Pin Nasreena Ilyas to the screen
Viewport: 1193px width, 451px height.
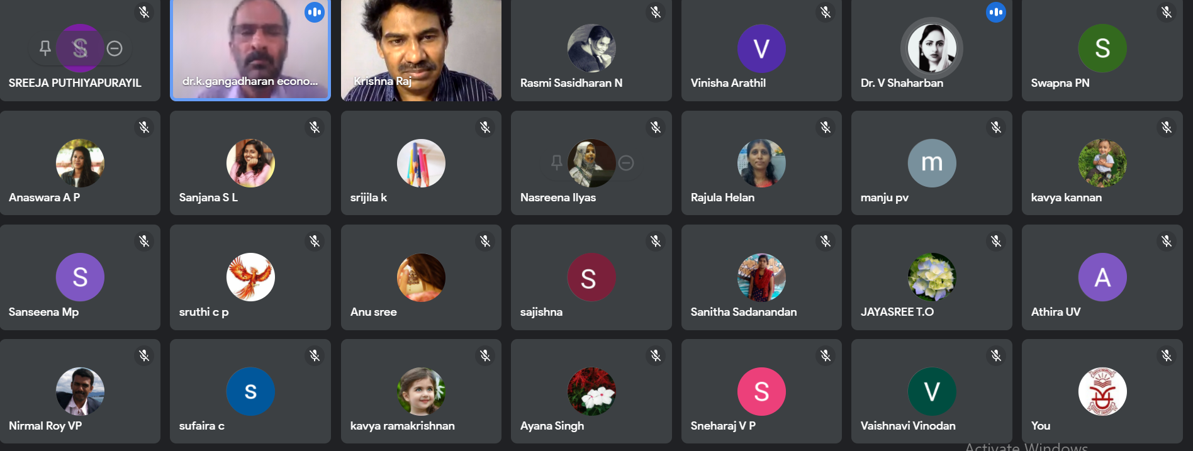[x=556, y=163]
